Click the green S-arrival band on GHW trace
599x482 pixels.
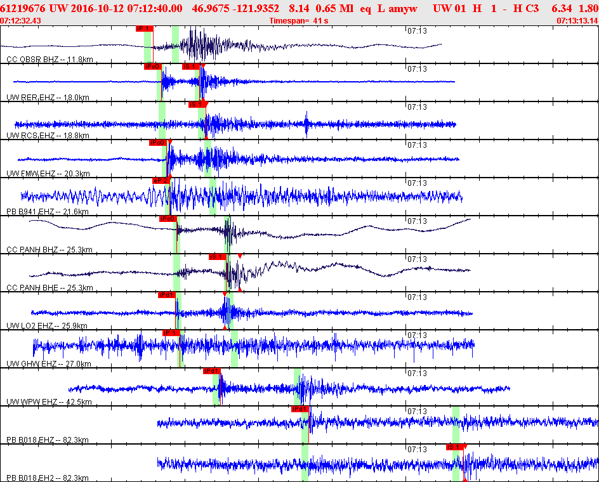coord(235,349)
